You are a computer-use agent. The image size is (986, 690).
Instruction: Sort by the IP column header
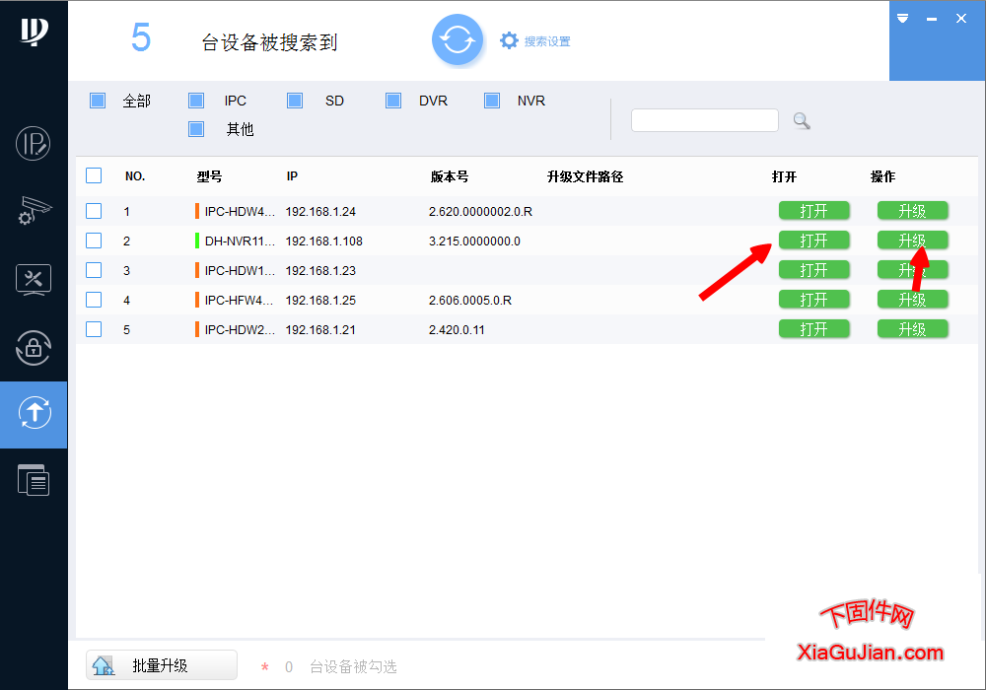click(x=292, y=176)
